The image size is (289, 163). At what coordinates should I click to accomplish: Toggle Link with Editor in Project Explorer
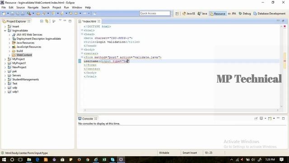pyautogui.click(x=47, y=21)
